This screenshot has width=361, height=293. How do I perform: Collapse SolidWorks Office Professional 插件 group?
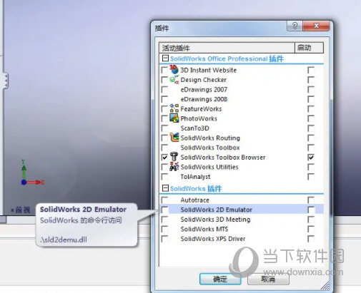click(x=165, y=58)
